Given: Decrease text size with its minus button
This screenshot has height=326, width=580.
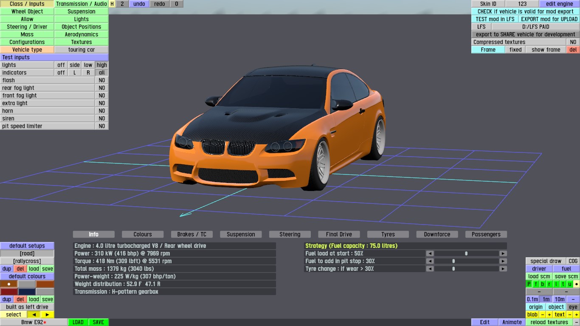Looking at the screenshot, I should click(570, 315).
